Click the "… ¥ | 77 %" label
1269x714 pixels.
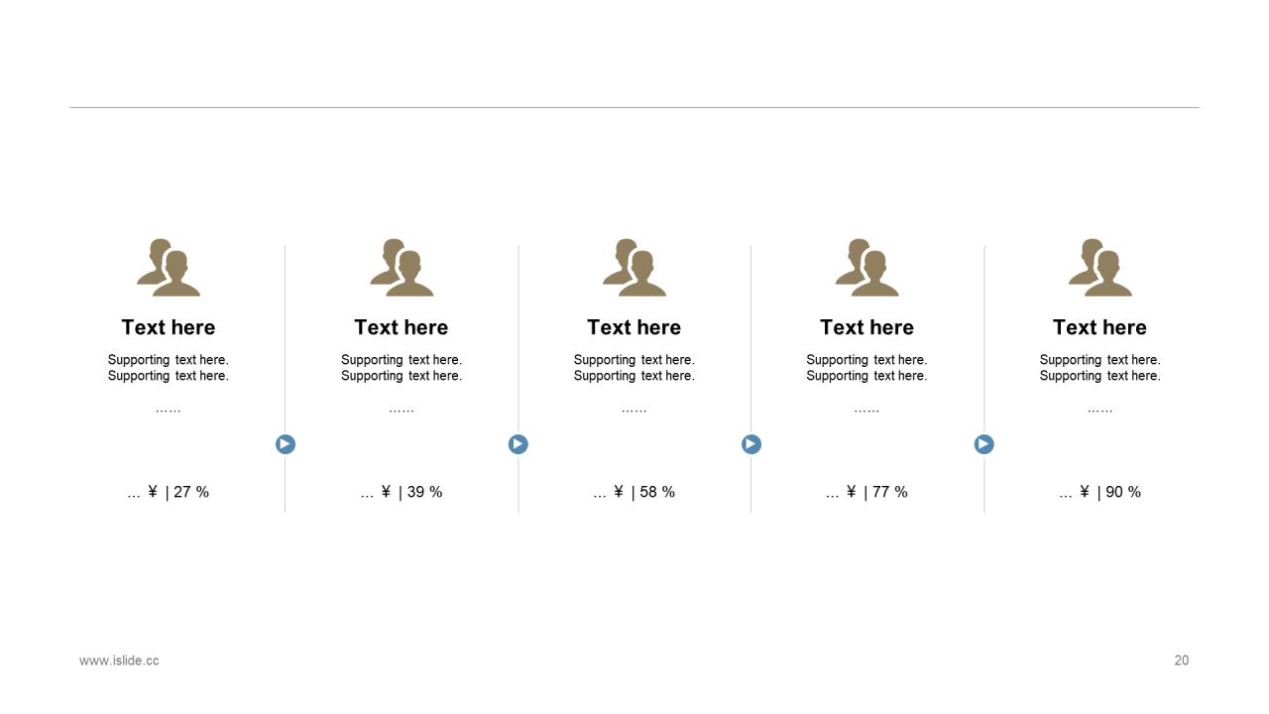click(866, 492)
